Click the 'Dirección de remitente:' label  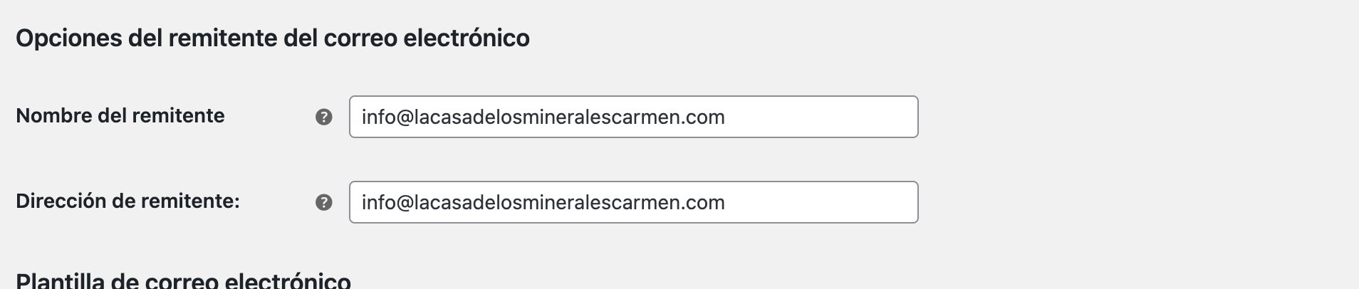(127, 201)
